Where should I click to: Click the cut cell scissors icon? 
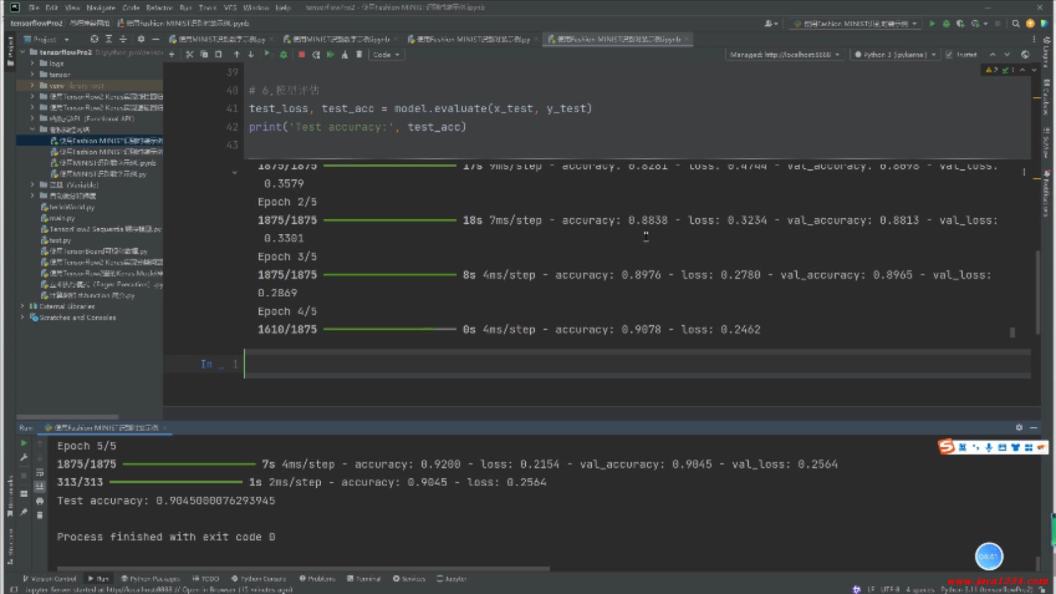(189, 54)
